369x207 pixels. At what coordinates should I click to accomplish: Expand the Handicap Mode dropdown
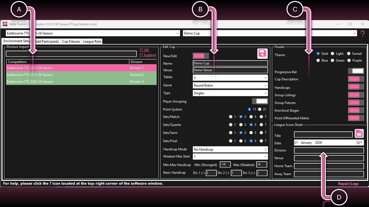(x=230, y=149)
